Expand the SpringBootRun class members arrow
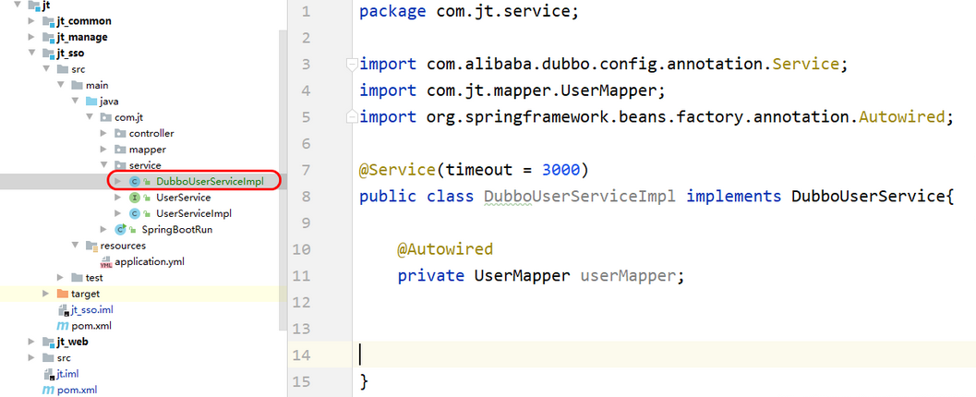 103,230
